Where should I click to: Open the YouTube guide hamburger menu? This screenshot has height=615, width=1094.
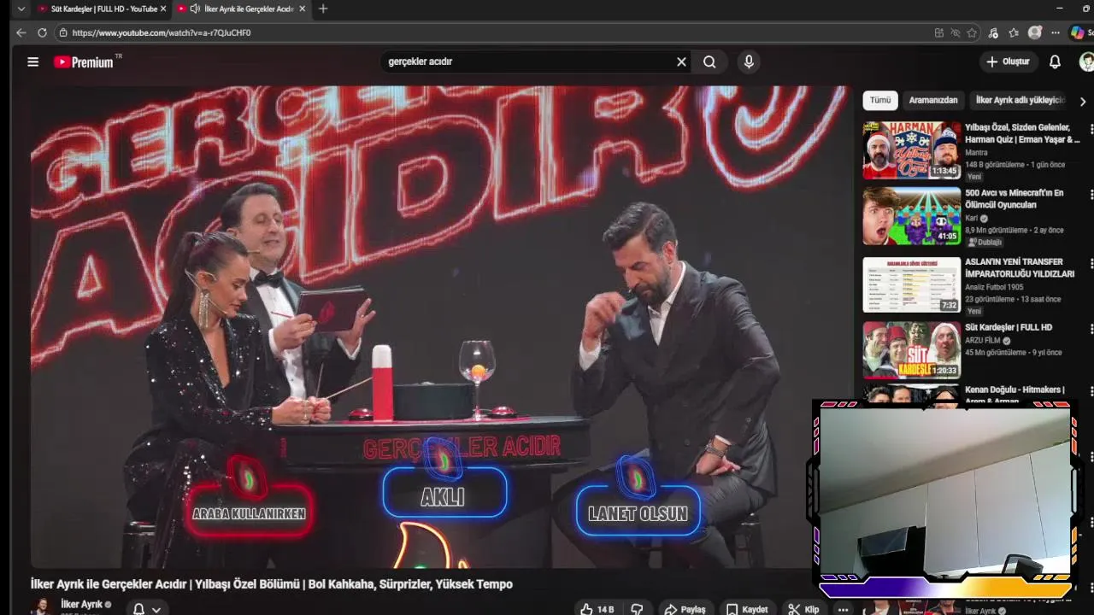(x=32, y=61)
